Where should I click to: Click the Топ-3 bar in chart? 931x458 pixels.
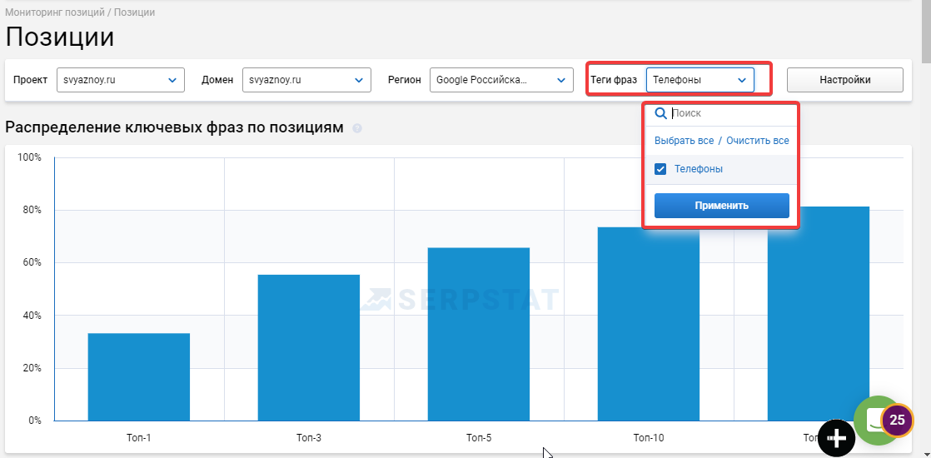[309, 347]
